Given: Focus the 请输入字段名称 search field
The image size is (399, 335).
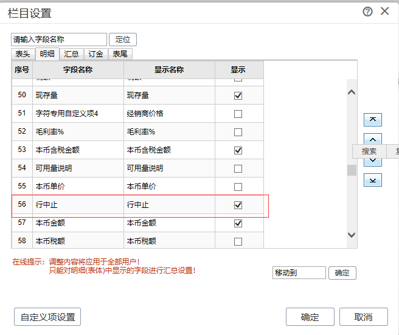Looking at the screenshot, I should click(x=58, y=40).
